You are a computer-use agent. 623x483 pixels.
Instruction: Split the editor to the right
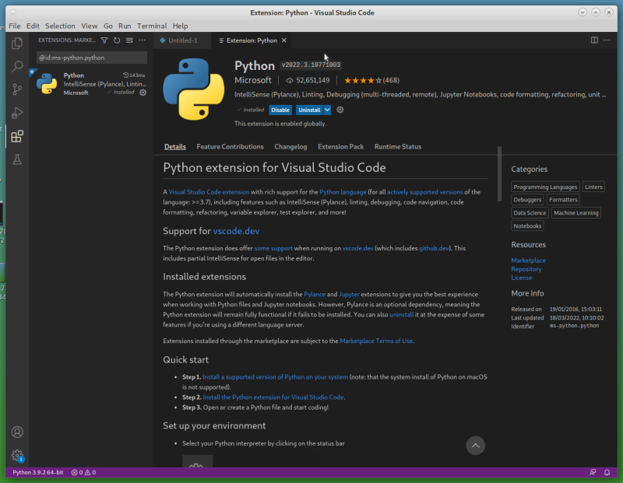click(x=594, y=40)
